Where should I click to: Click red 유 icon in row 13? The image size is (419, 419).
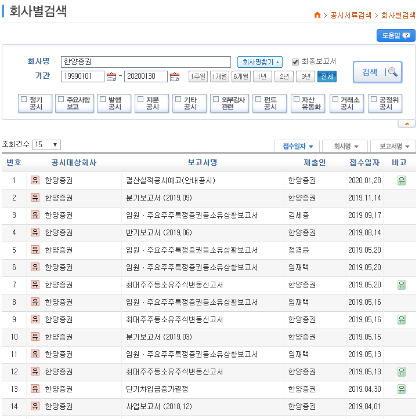[x=35, y=388]
